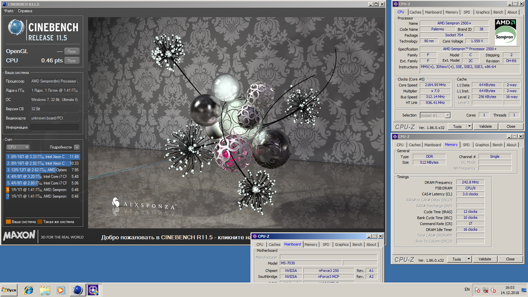Select highlighted ranking row 6 AMD Sempron

pos(43,190)
